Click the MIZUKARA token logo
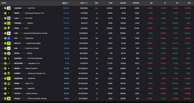This screenshot has height=103, width=194. [9, 63]
